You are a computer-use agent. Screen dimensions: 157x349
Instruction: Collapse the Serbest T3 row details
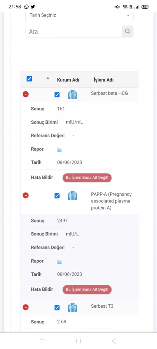[26, 307]
